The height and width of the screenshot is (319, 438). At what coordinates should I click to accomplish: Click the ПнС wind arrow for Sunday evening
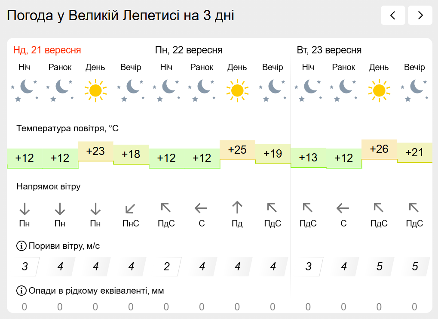130,208
